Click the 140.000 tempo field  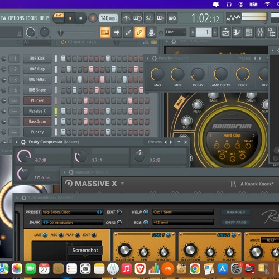pyautogui.click(x=108, y=18)
